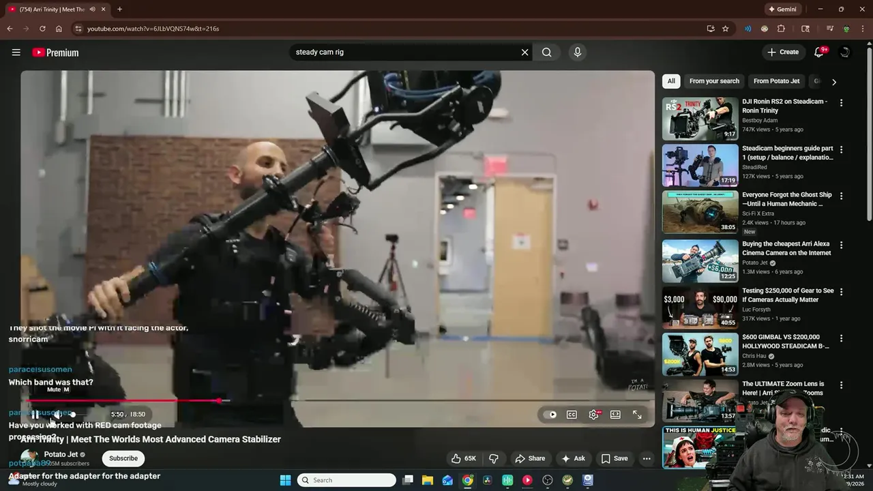Open the YouTube hamburger guide menu

[x=16, y=53]
